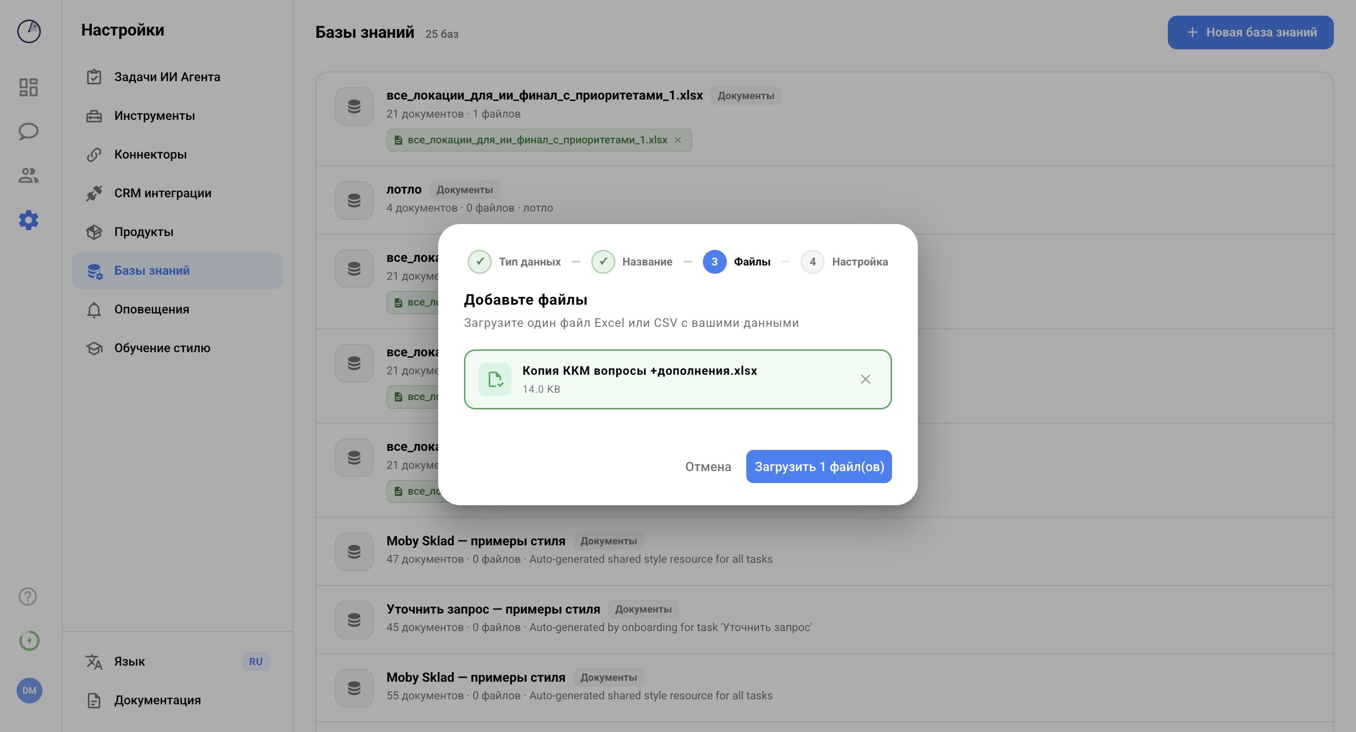
Task: Click Отмена to cancel the upload
Action: (708, 466)
